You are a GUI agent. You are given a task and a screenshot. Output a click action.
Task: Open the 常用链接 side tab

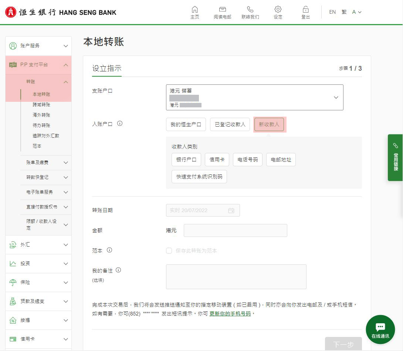(395, 157)
